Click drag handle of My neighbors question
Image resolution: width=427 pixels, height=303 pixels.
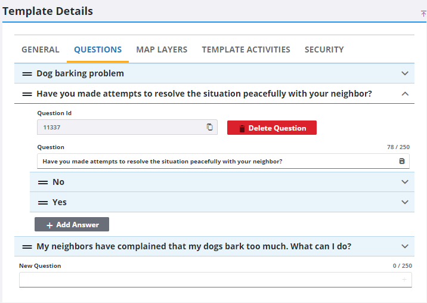pos(27,246)
